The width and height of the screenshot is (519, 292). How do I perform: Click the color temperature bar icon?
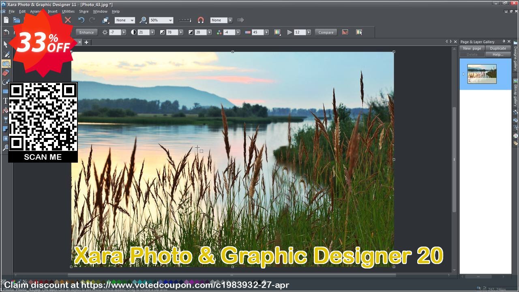click(x=248, y=32)
